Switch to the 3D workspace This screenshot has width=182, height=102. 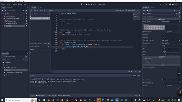(x=88, y=4)
